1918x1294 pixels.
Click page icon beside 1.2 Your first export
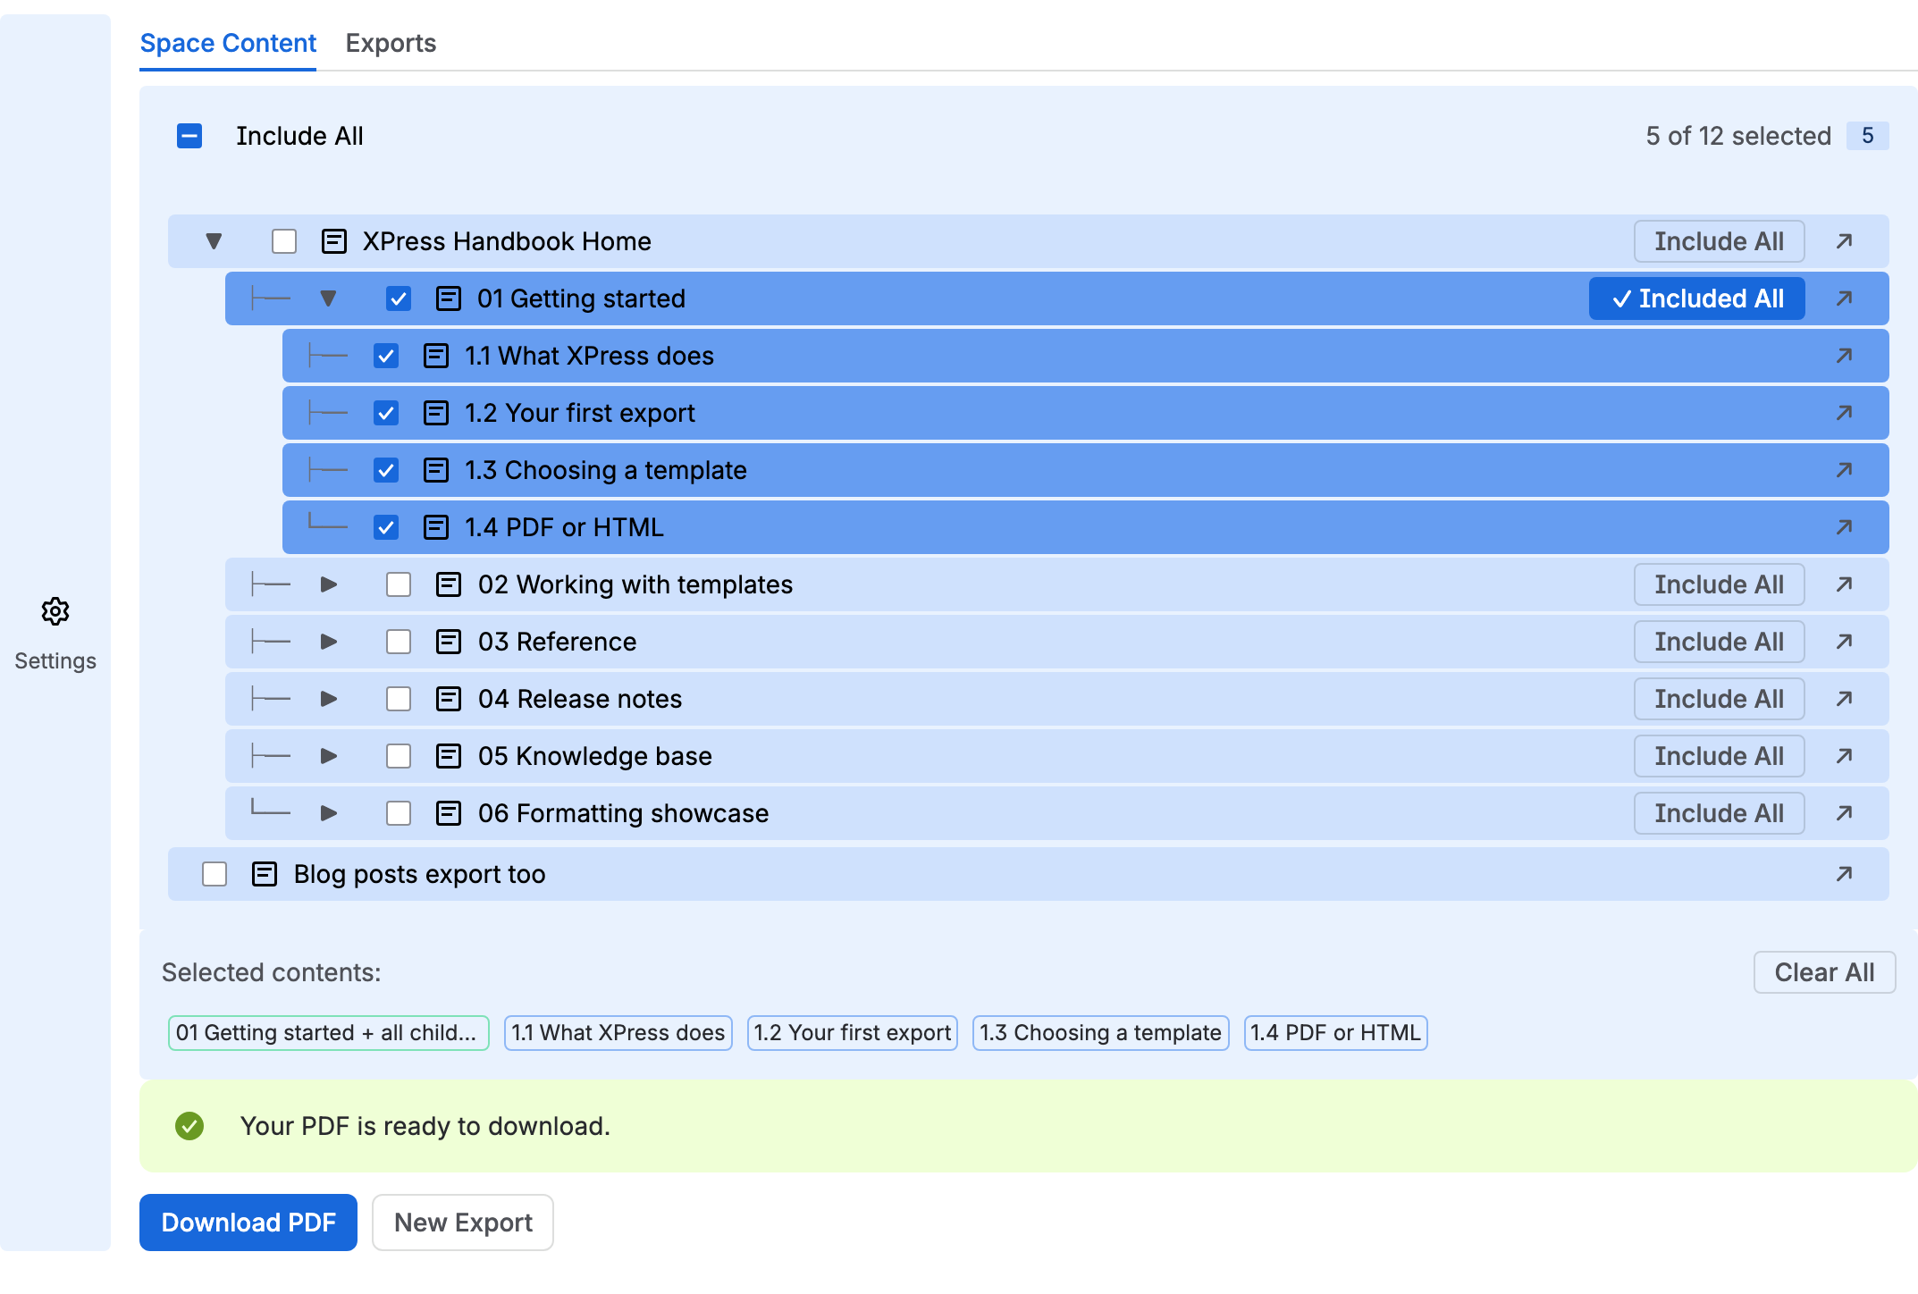tap(436, 413)
